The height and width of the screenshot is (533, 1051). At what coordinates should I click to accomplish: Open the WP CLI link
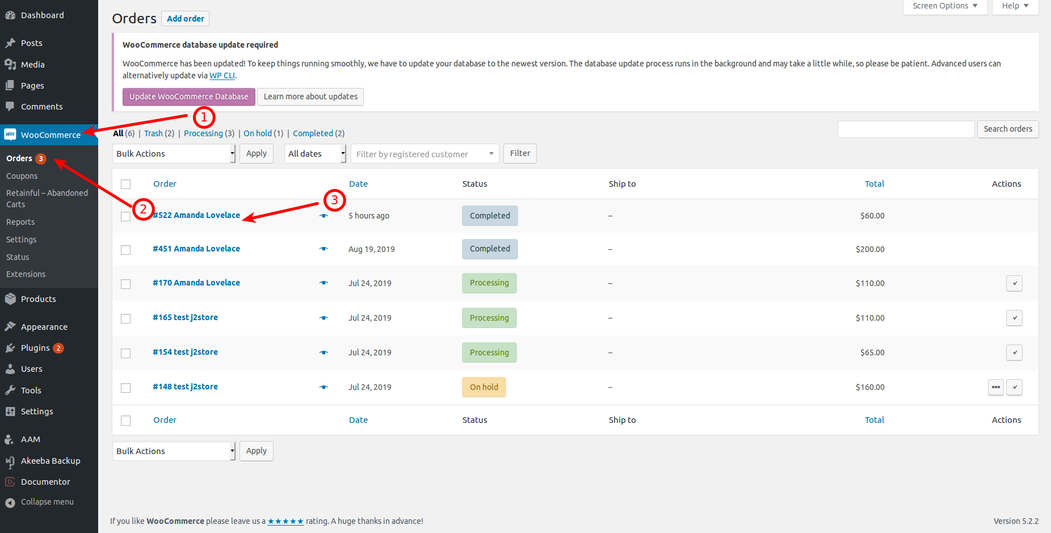222,75
